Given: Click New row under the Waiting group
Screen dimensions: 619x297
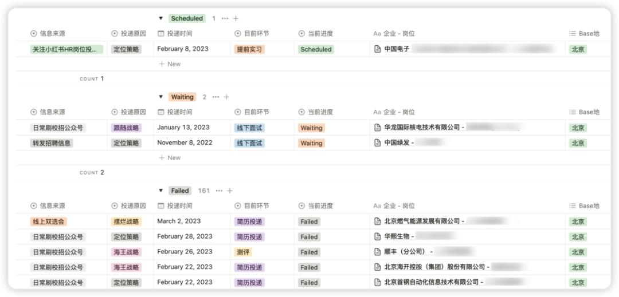Looking at the screenshot, I should (x=170, y=157).
